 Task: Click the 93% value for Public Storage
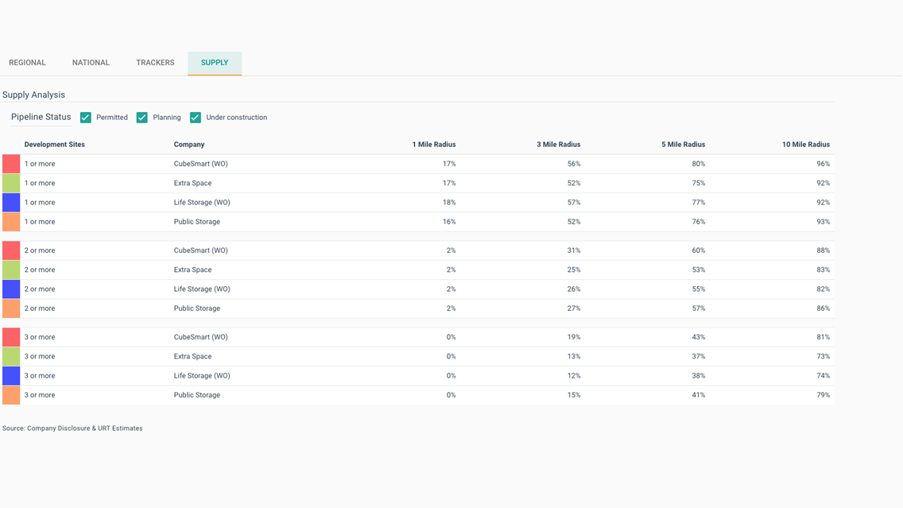pos(823,222)
